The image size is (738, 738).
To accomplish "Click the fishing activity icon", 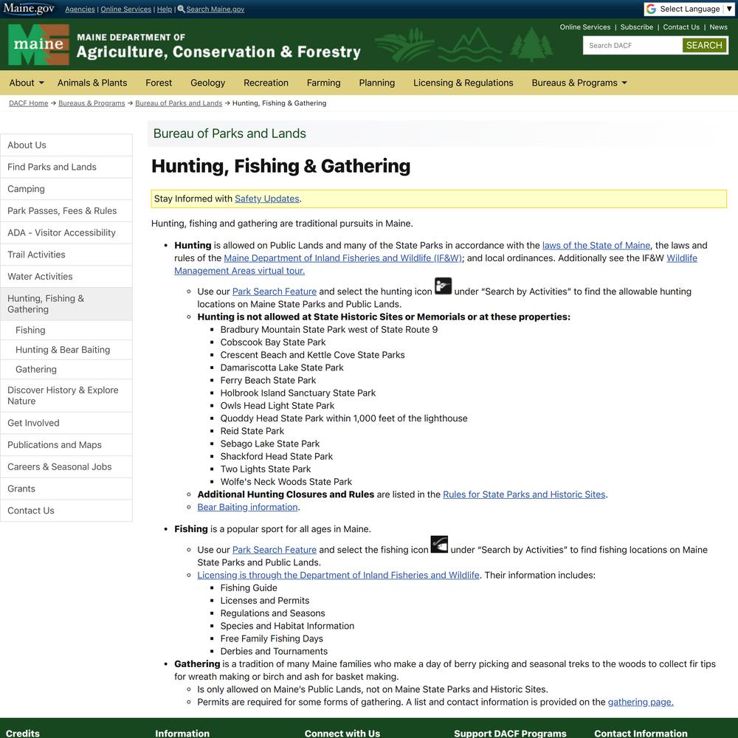I will (439, 544).
